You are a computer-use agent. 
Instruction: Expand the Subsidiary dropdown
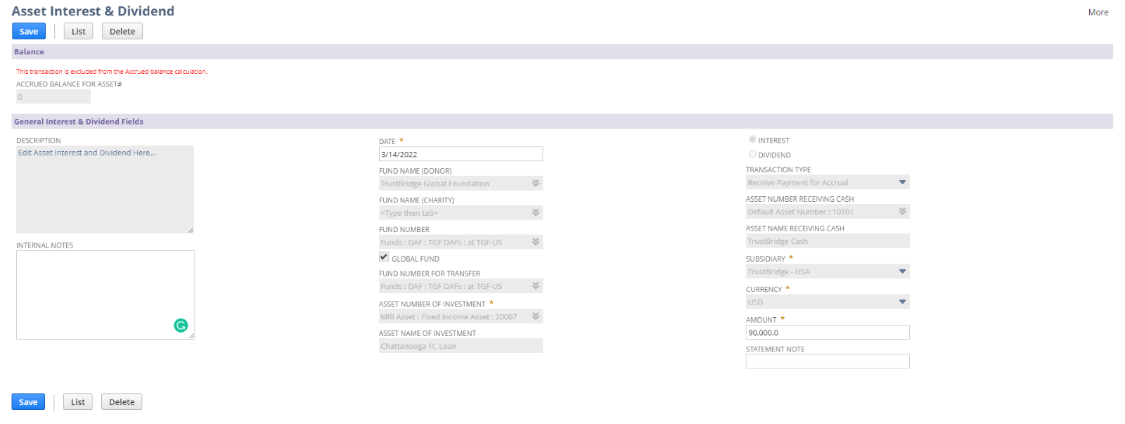[x=902, y=271]
